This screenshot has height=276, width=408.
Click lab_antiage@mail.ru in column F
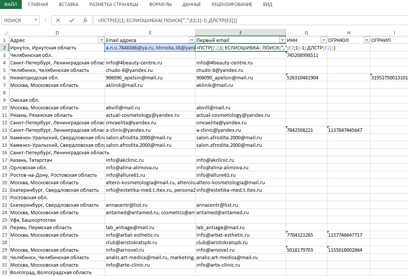tap(241, 228)
